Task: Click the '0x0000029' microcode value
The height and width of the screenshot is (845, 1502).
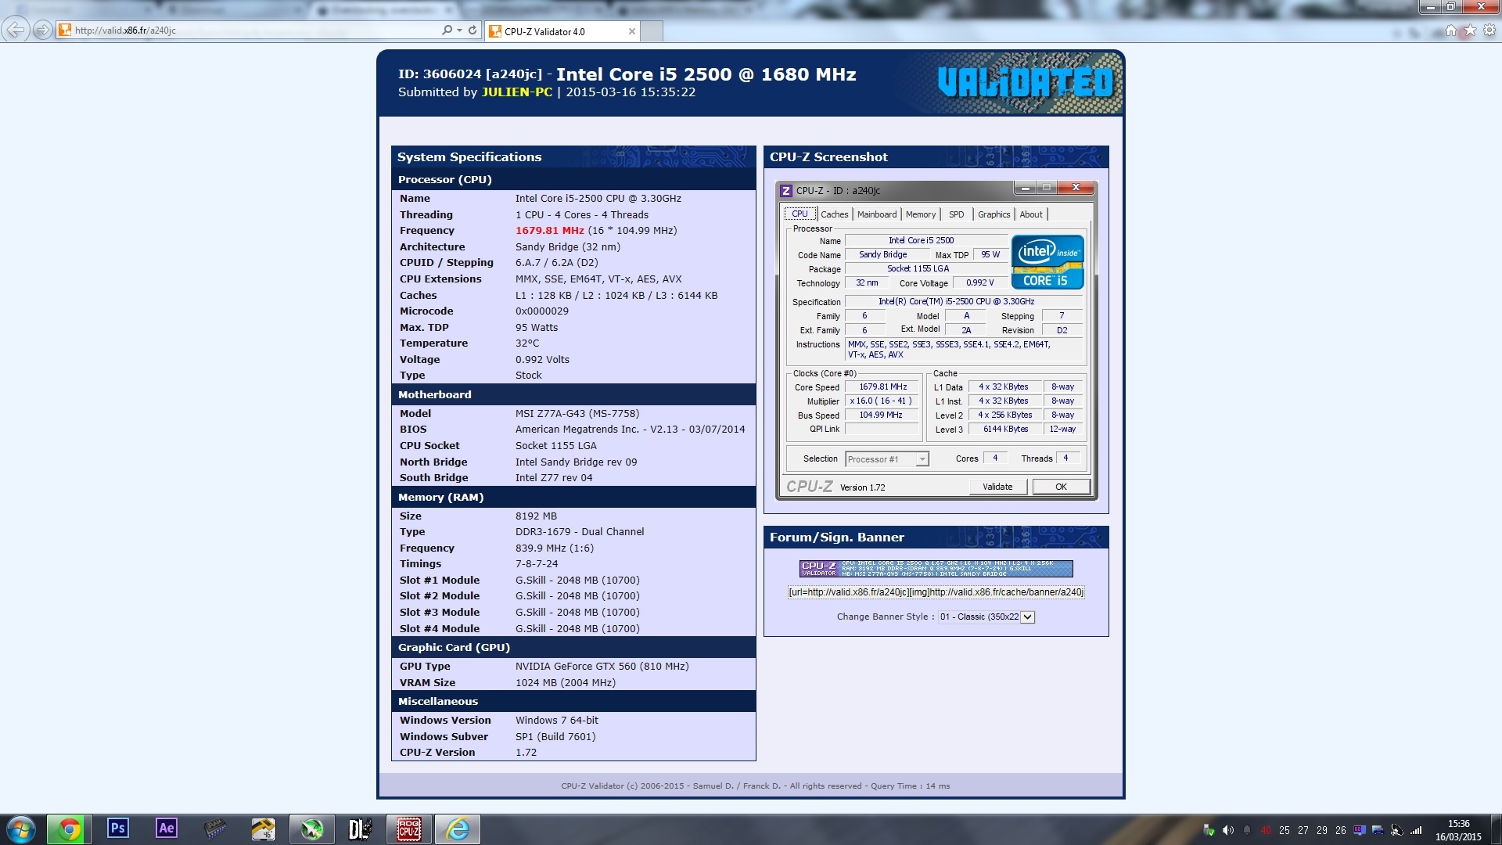Action: click(541, 311)
